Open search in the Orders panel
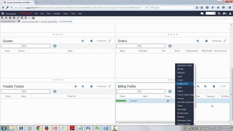The height and width of the screenshot is (131, 233). (198, 41)
